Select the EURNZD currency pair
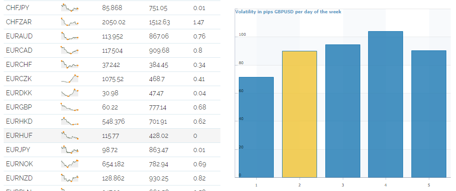Viewport: 456px width, 191px height. click(19, 178)
